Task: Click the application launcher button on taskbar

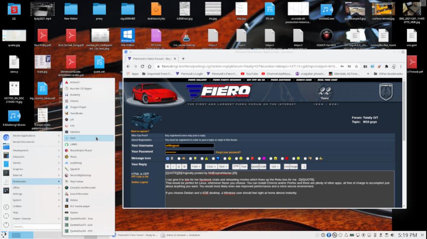Action: (x=4, y=235)
